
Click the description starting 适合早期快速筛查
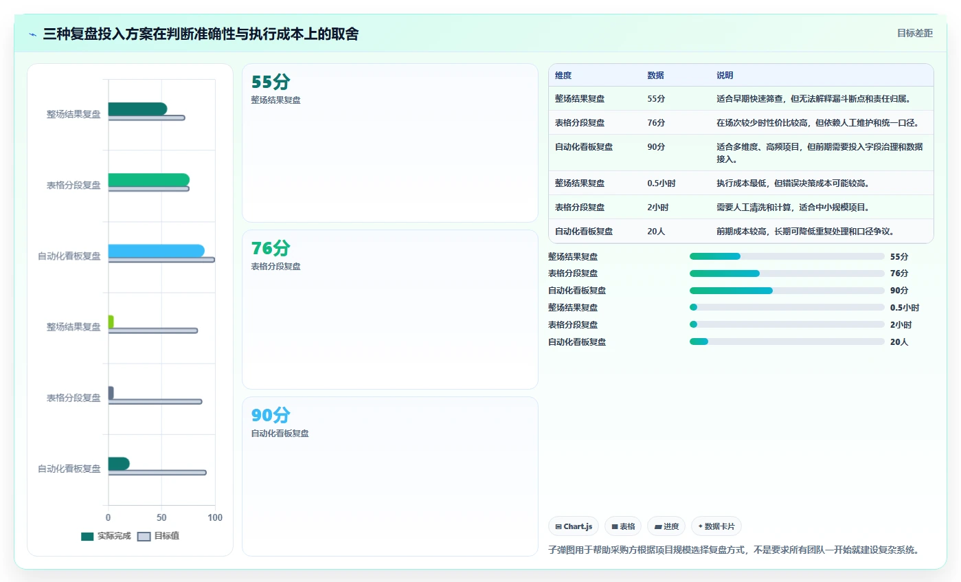(x=813, y=99)
